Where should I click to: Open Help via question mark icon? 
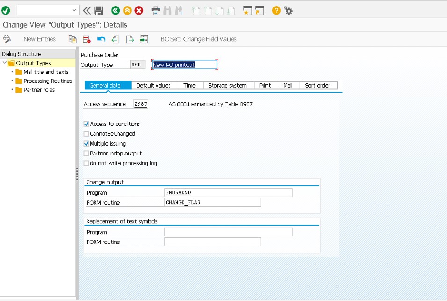click(276, 11)
